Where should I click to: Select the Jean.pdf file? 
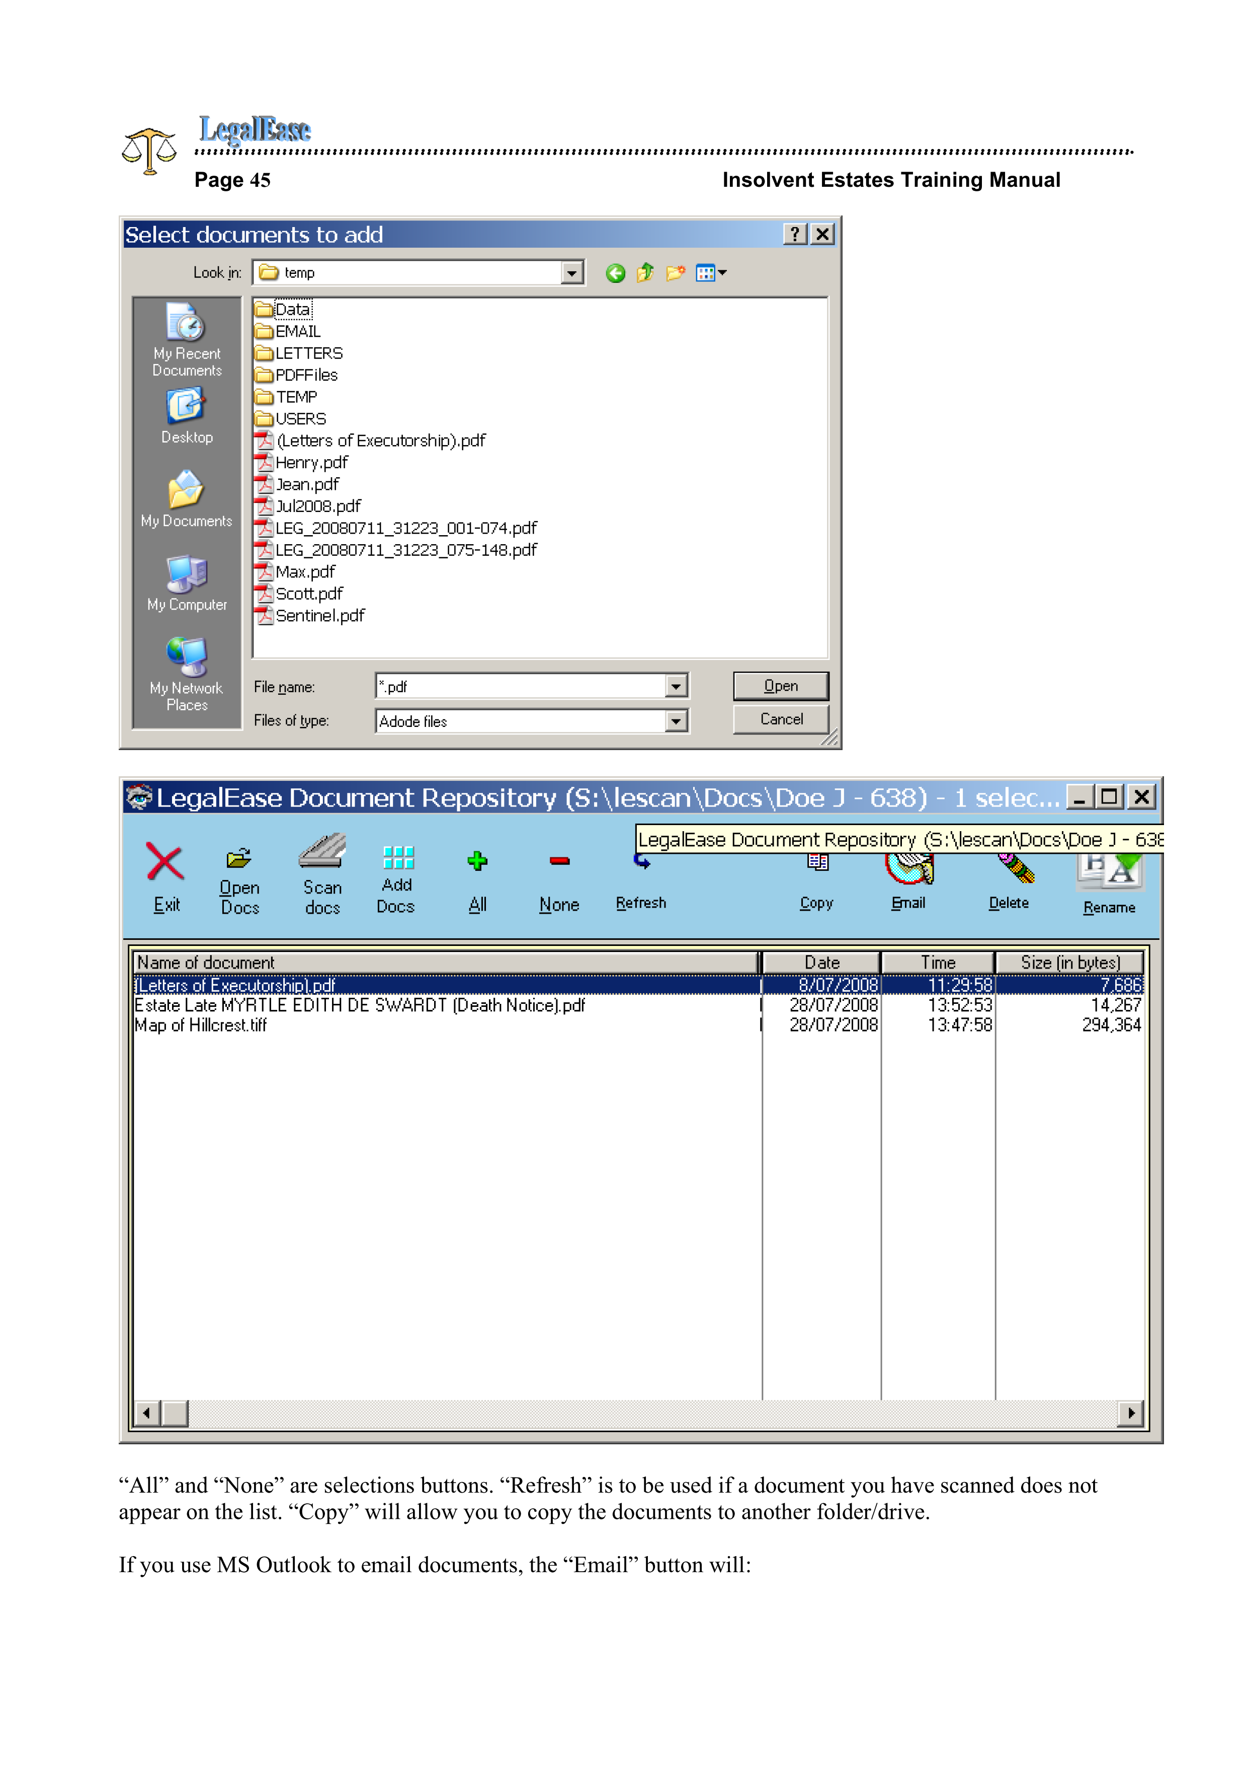(297, 485)
